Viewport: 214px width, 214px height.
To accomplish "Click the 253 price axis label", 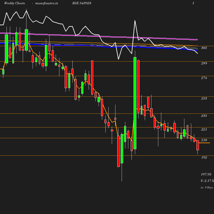I will (204, 98).
